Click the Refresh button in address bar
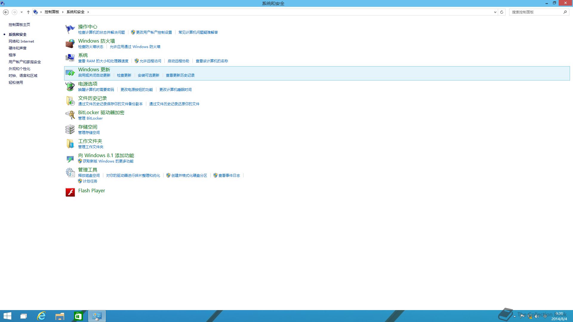Image resolution: width=573 pixels, height=322 pixels. coord(502,12)
